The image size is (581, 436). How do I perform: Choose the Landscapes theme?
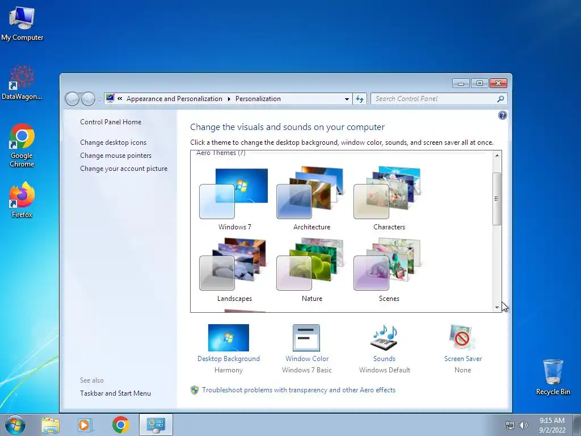[x=234, y=270]
